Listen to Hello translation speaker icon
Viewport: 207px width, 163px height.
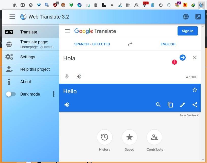67,105
